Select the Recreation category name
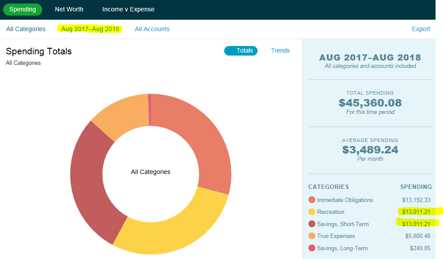Image resolution: width=443 pixels, height=259 pixels. (x=330, y=212)
